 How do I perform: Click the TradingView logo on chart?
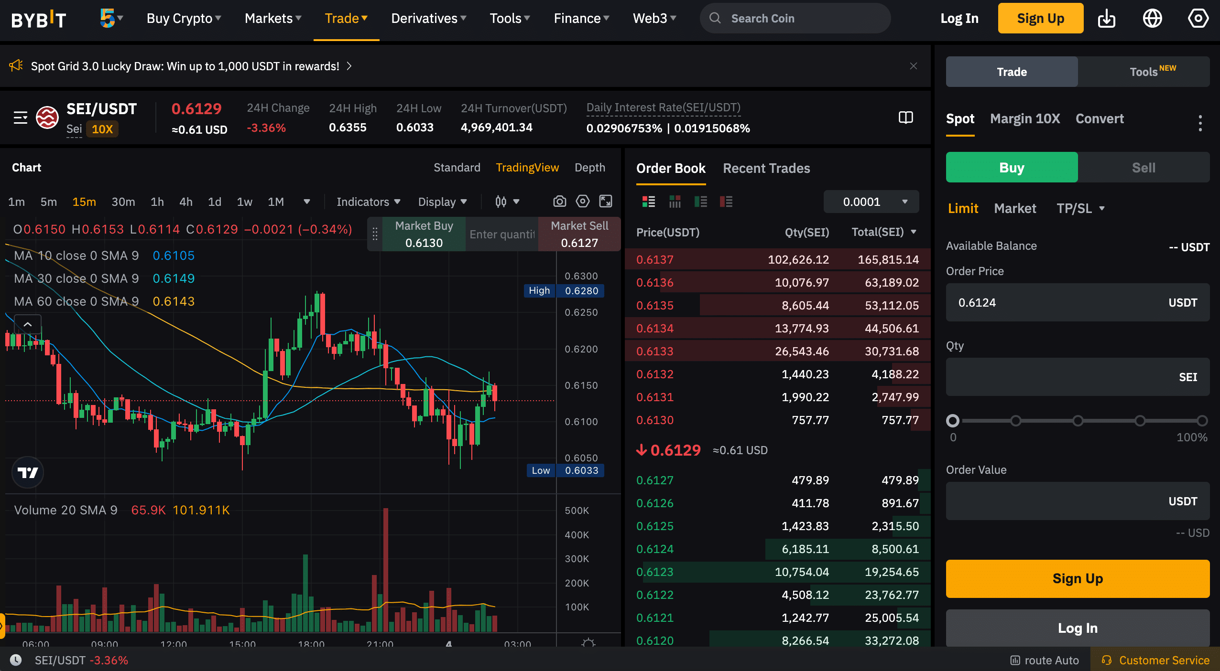tap(28, 472)
